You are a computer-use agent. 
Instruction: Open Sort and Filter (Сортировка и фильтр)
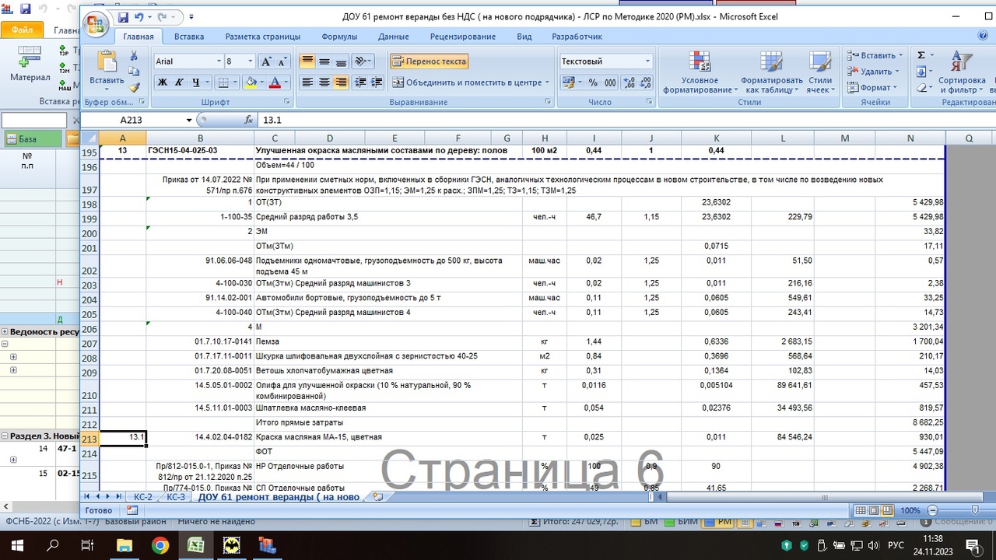(x=962, y=74)
